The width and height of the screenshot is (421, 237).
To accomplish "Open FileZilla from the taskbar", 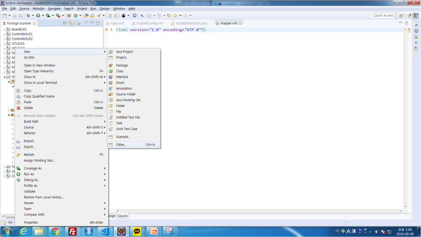I will tap(72, 231).
